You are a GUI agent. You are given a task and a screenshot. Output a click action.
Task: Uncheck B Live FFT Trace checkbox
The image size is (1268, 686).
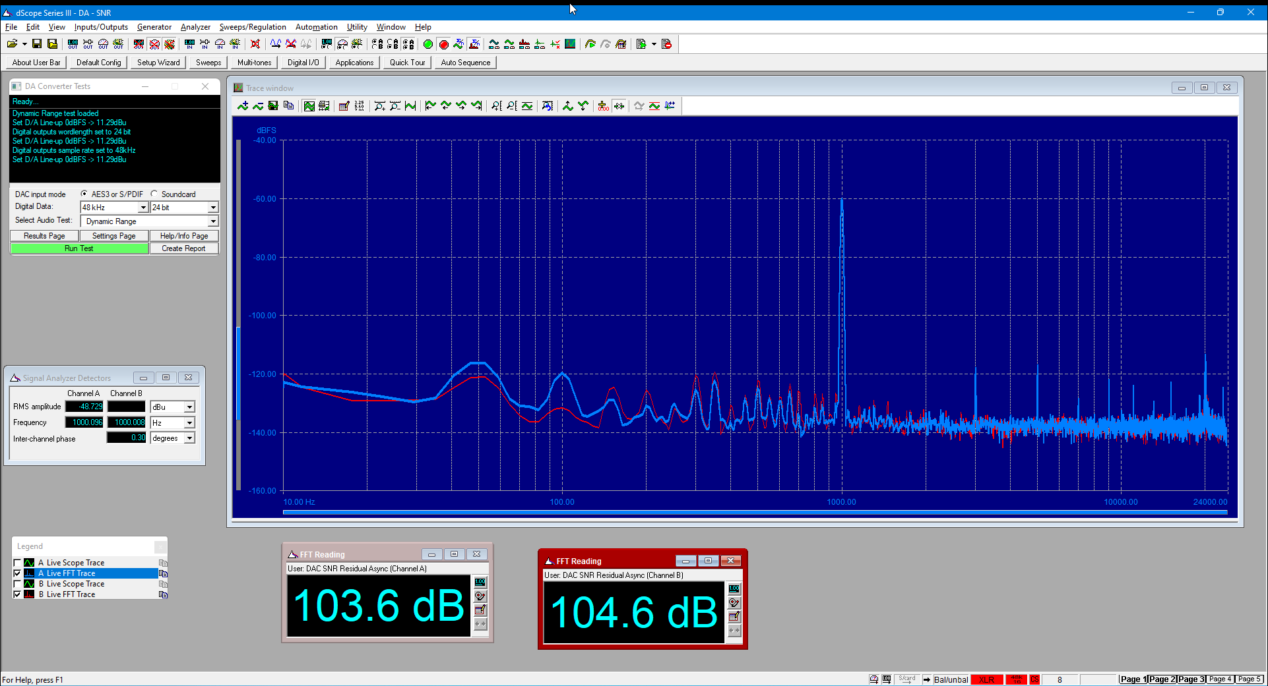point(17,594)
